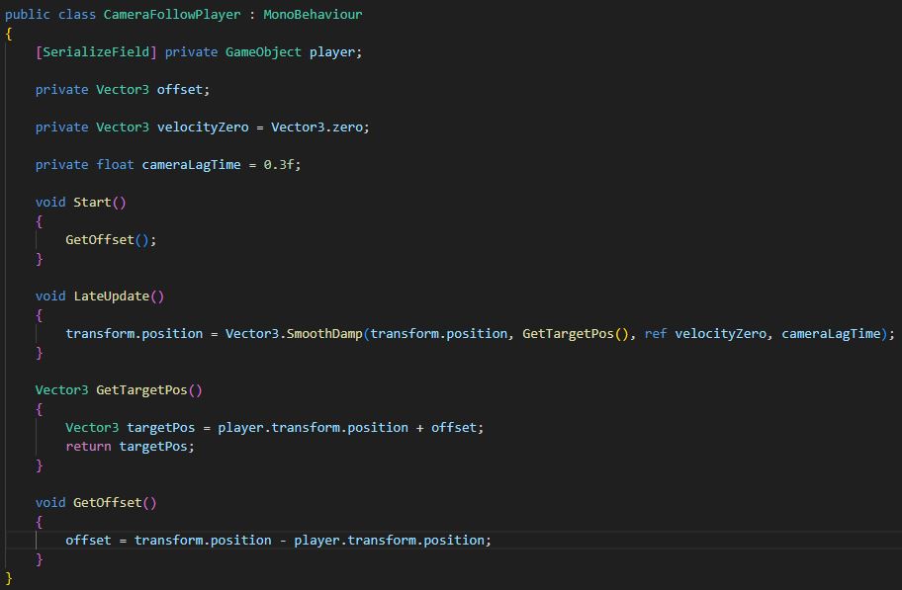
Task: Click the GetOffset(); call inside Start
Action: pyautogui.click(x=111, y=240)
